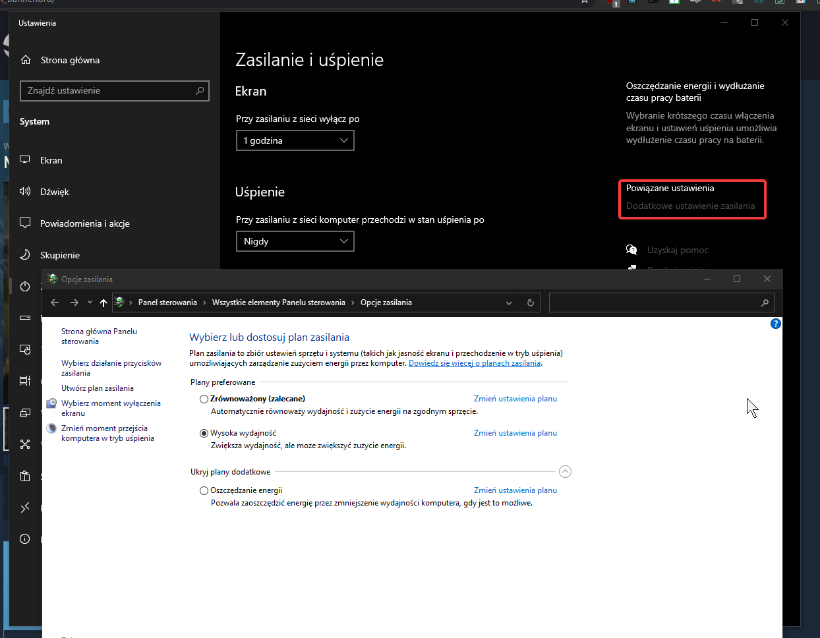Click the Powiadomienia i akcje icon
This screenshot has width=820, height=638.
point(25,223)
